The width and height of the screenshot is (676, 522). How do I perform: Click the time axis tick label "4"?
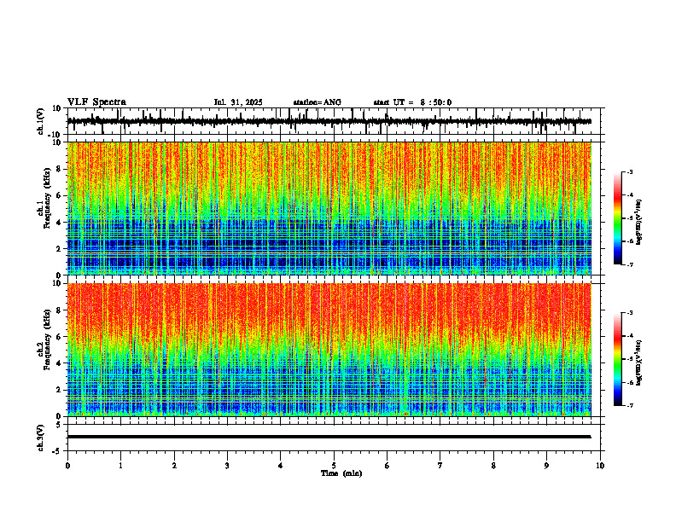coord(281,466)
